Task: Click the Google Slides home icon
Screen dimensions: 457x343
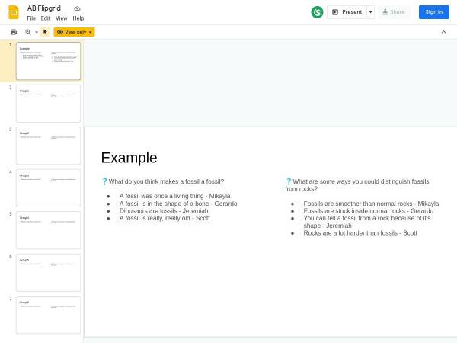Action: (14, 12)
